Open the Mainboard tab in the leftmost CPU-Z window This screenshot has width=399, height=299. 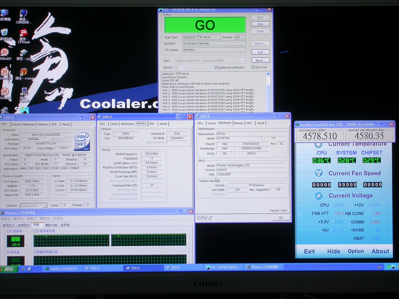point(29,124)
